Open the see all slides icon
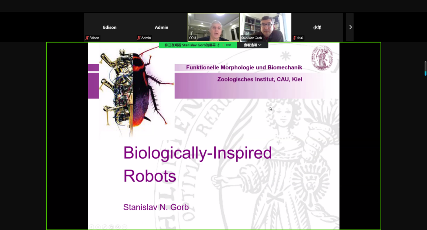The height and width of the screenshot is (230, 427). [111, 227]
